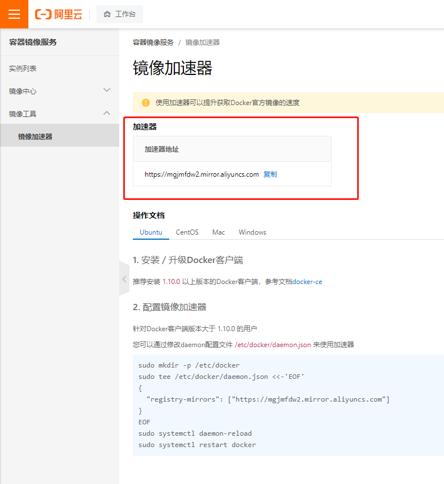This screenshot has height=484, width=444.
Task: Click the 容器镜像服务 sidebar title
Action: point(33,42)
